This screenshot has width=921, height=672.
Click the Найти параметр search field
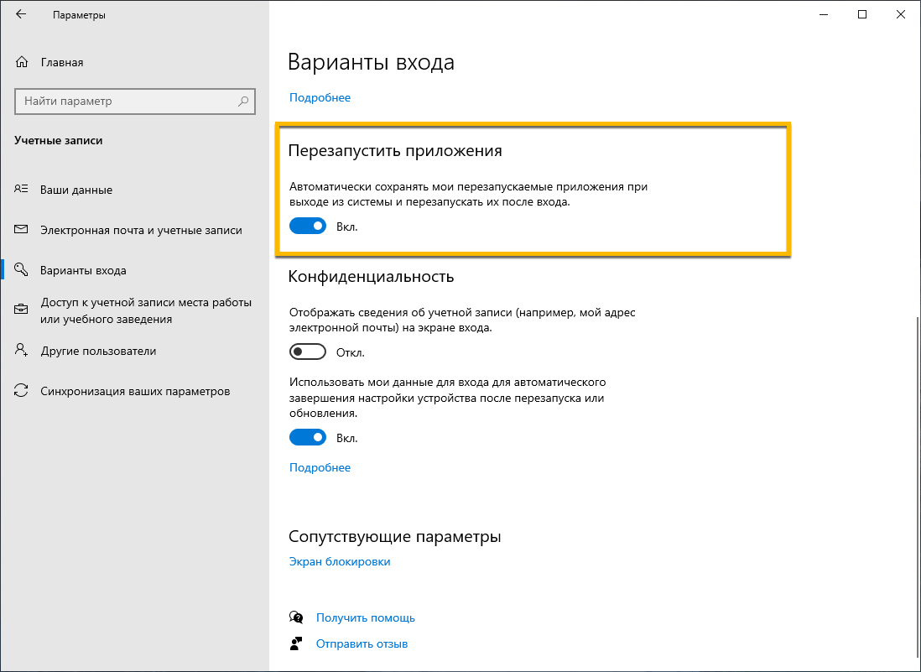[x=126, y=101]
